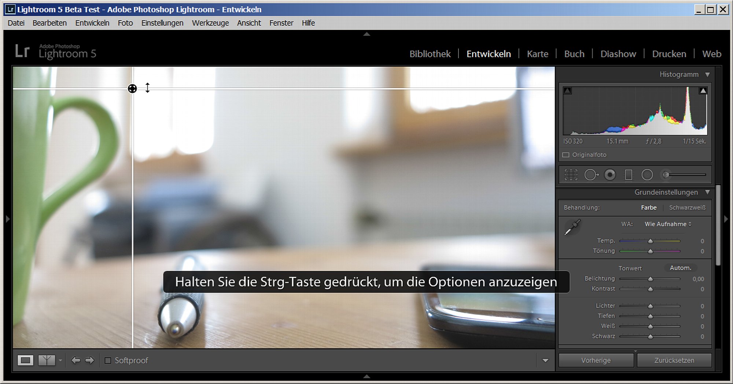
Task: Open the Foto menu
Action: pyautogui.click(x=125, y=23)
